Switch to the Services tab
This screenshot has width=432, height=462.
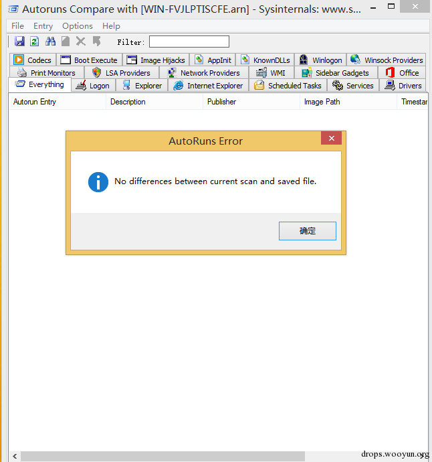[x=353, y=86]
